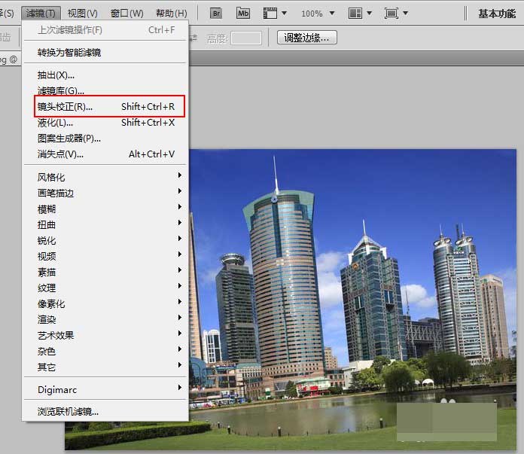Open Mini Bridge via the Mb icon
524x454 pixels.
(x=243, y=14)
